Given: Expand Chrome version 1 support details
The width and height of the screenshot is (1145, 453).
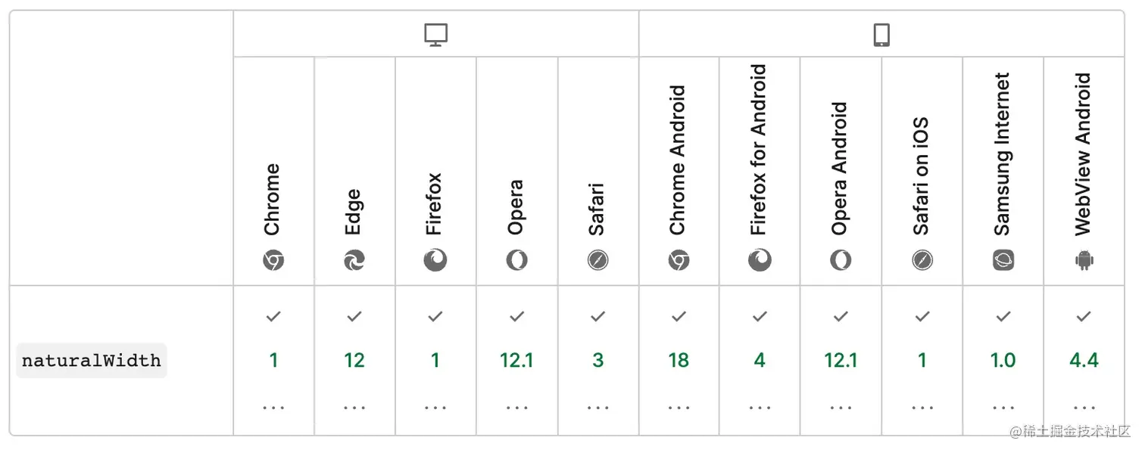Looking at the screenshot, I should [273, 408].
